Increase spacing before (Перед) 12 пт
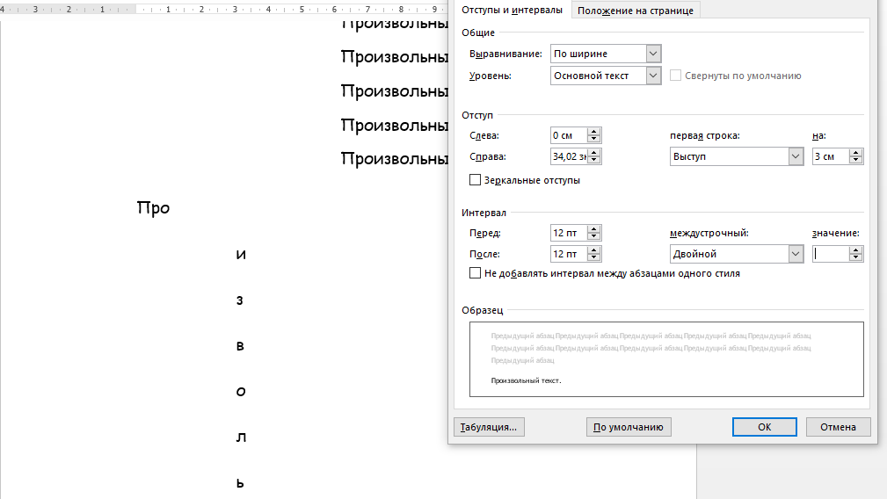This screenshot has height=499, width=887. tap(593, 229)
